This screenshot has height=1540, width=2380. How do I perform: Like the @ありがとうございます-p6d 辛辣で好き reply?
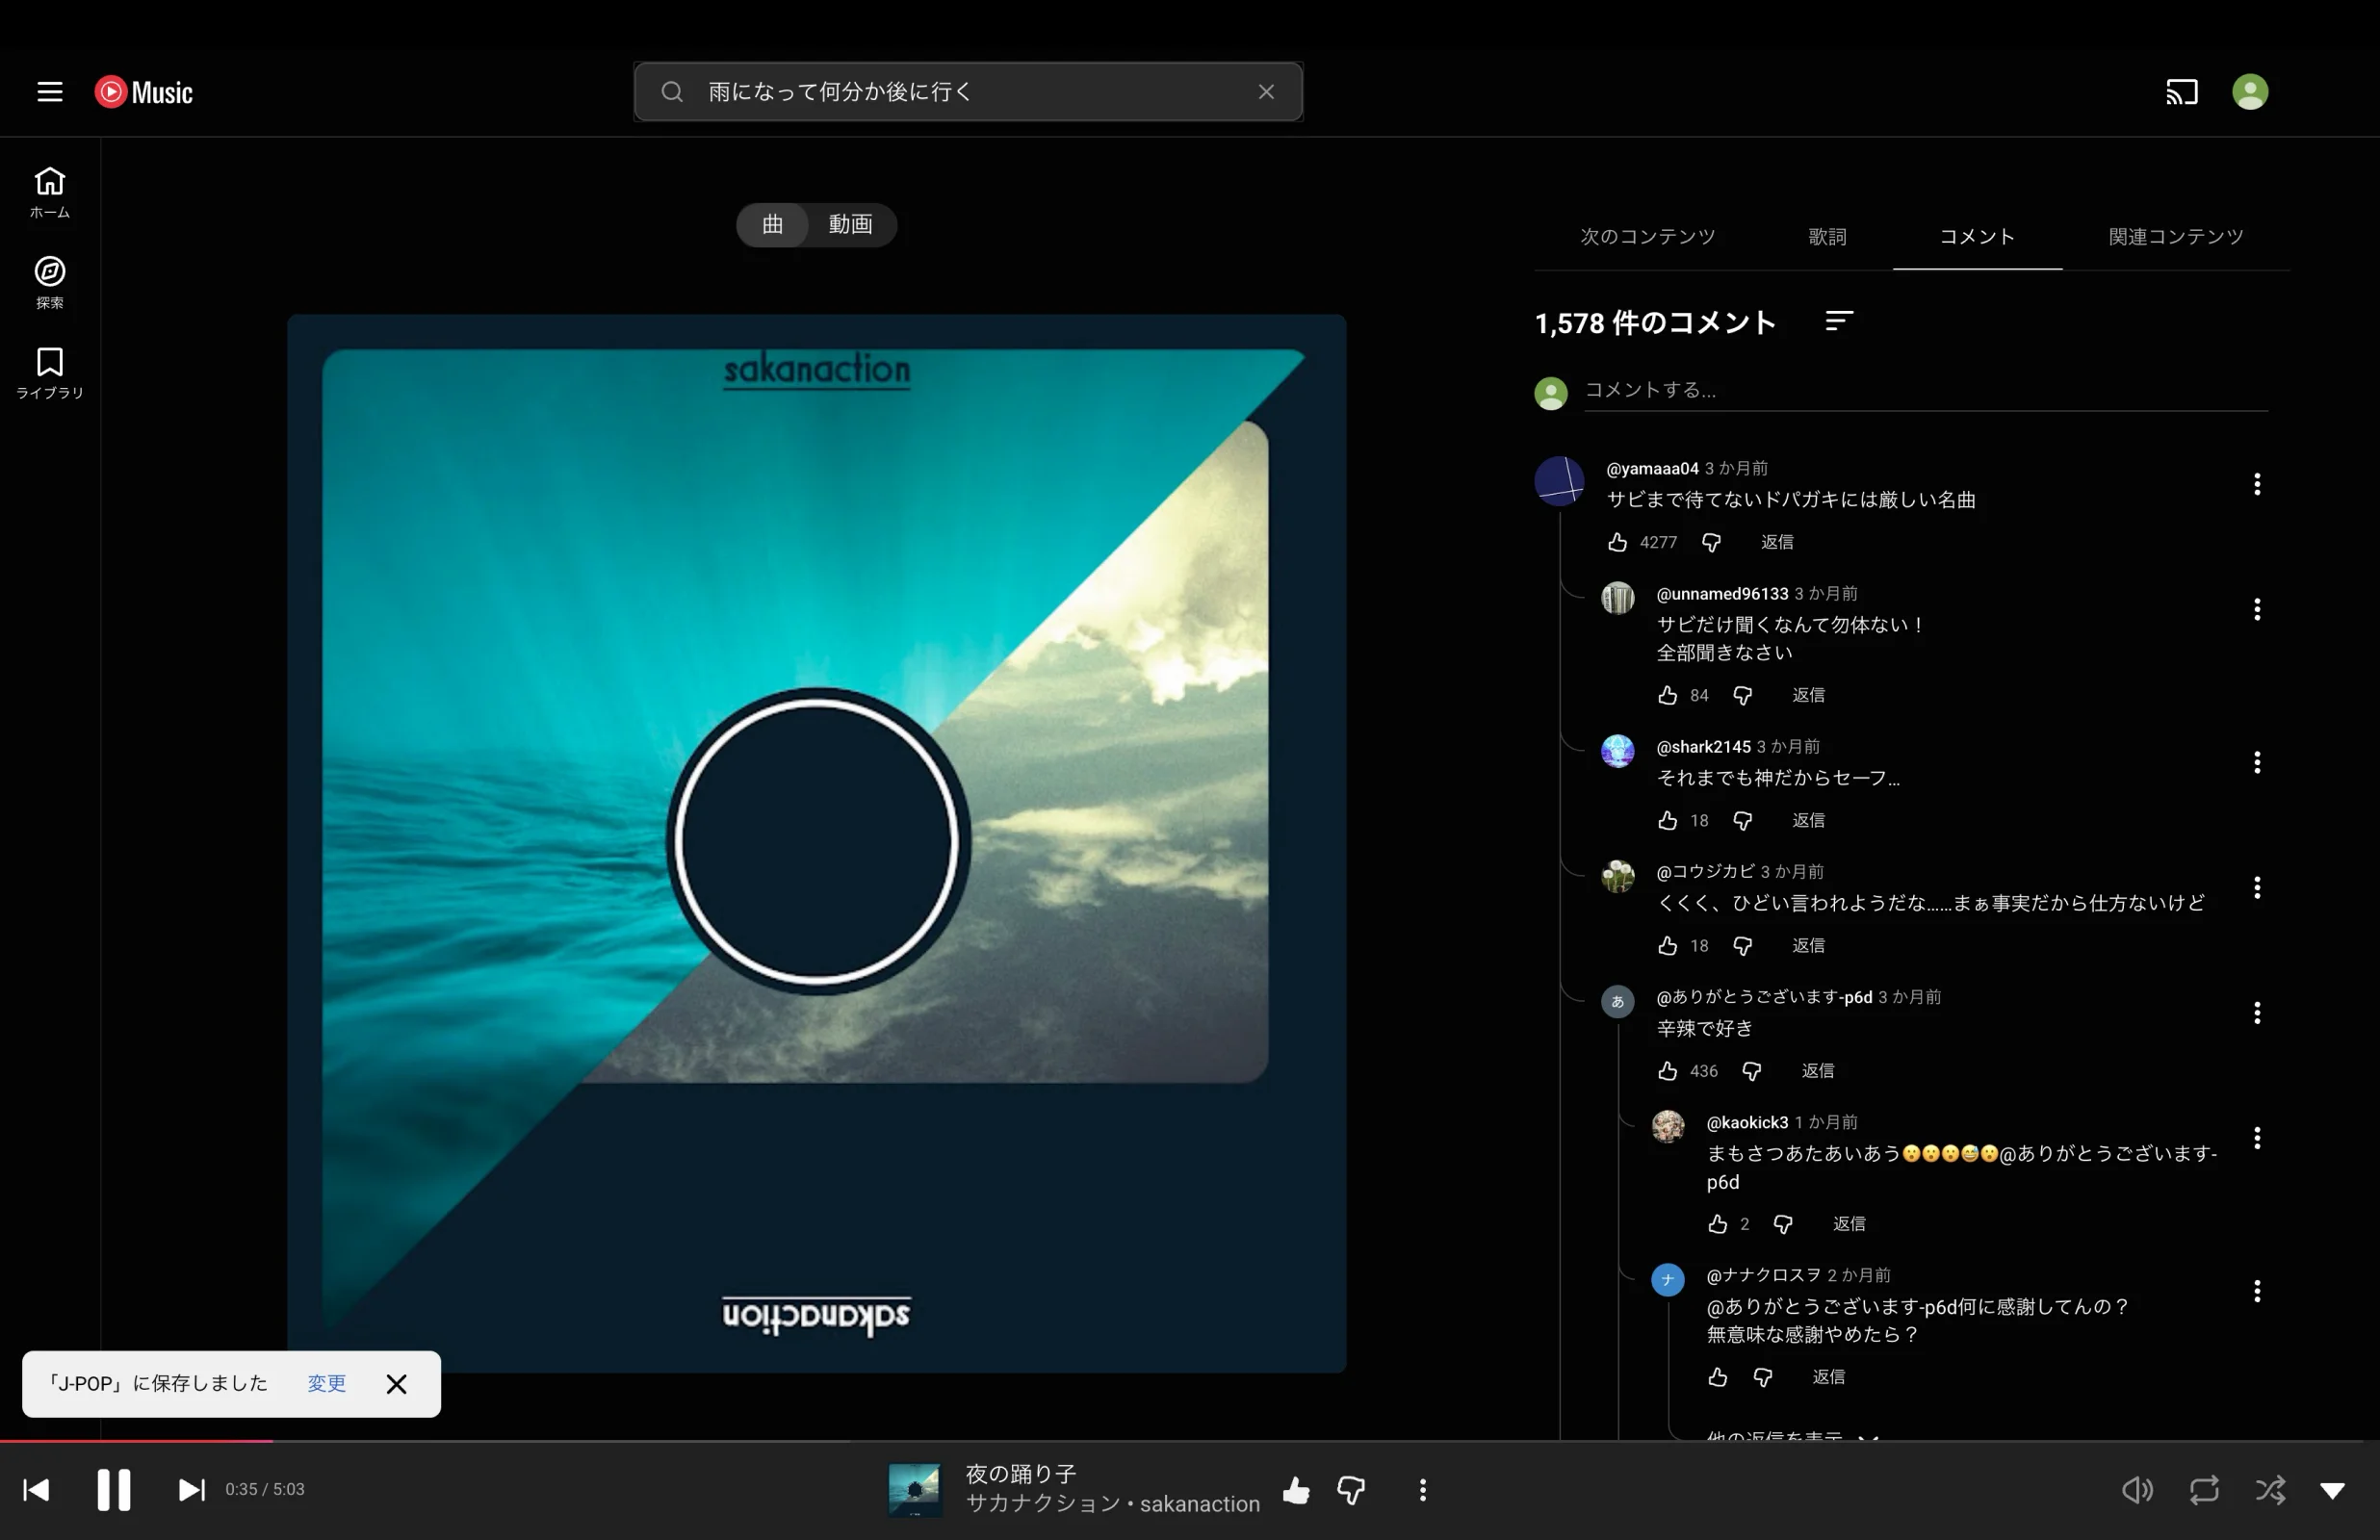click(x=1668, y=1071)
